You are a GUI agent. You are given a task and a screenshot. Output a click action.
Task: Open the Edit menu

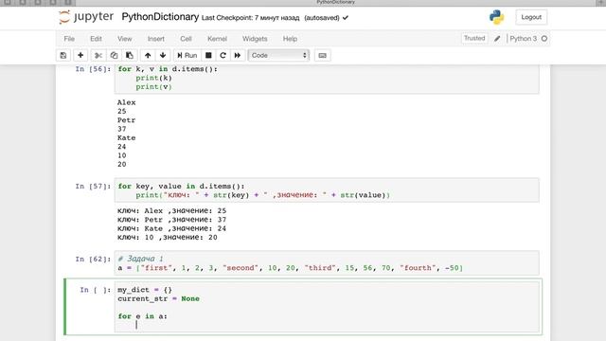click(x=96, y=39)
